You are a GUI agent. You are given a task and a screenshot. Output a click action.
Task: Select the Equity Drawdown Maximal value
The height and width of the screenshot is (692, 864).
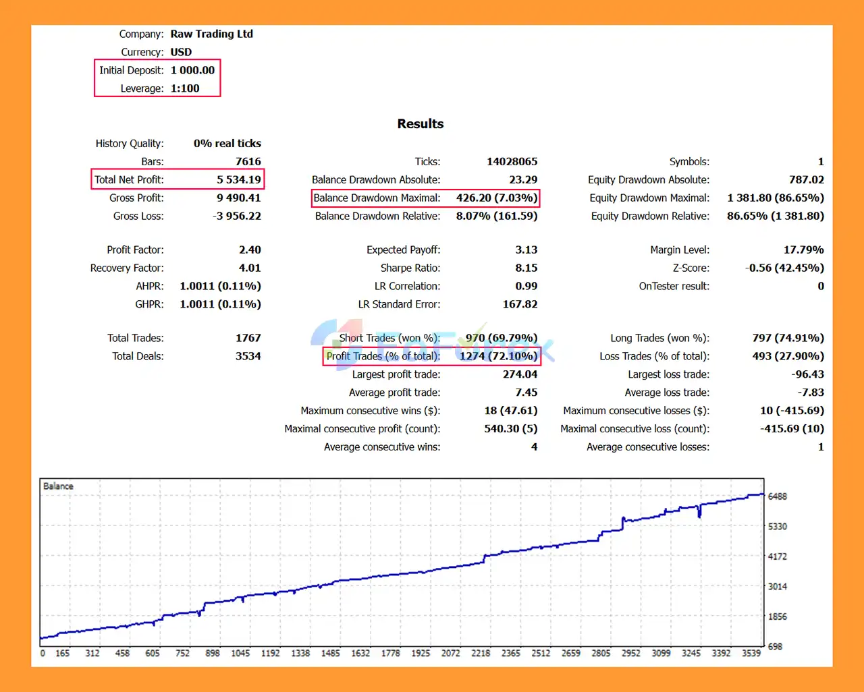[775, 198]
